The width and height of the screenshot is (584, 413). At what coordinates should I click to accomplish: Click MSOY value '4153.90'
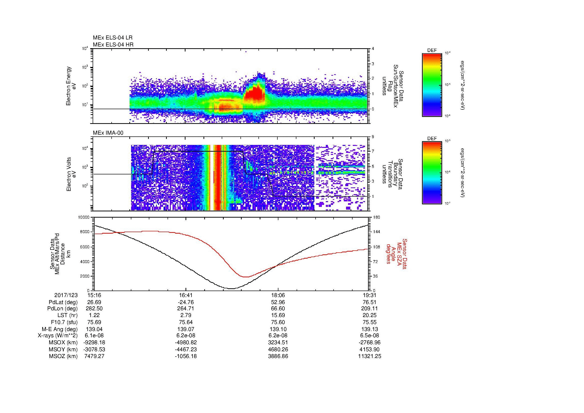[x=369, y=349]
